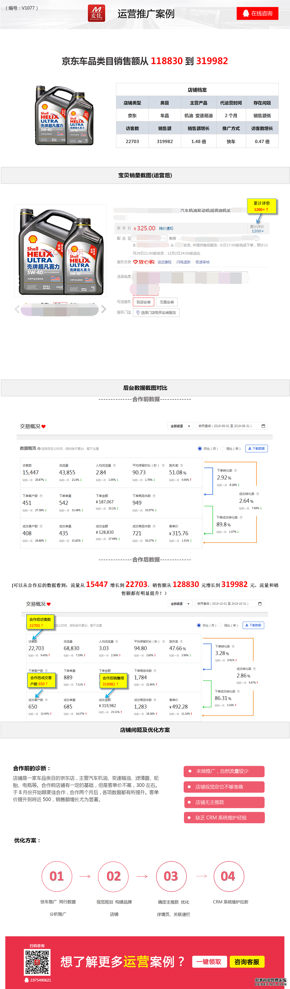290x989 pixels.
Task: Expand the 配送至 delivery address dropdown
Action: pyautogui.click(x=150, y=238)
